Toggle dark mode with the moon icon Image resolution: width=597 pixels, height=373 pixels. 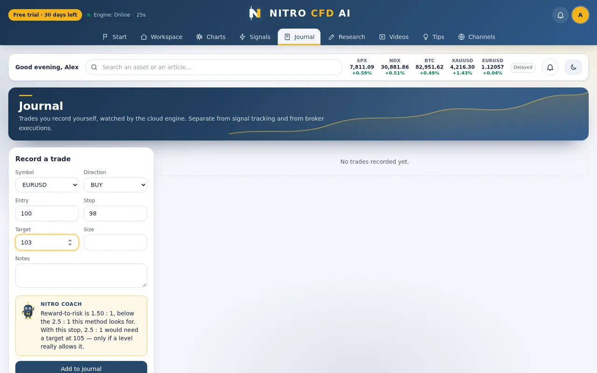point(573,67)
